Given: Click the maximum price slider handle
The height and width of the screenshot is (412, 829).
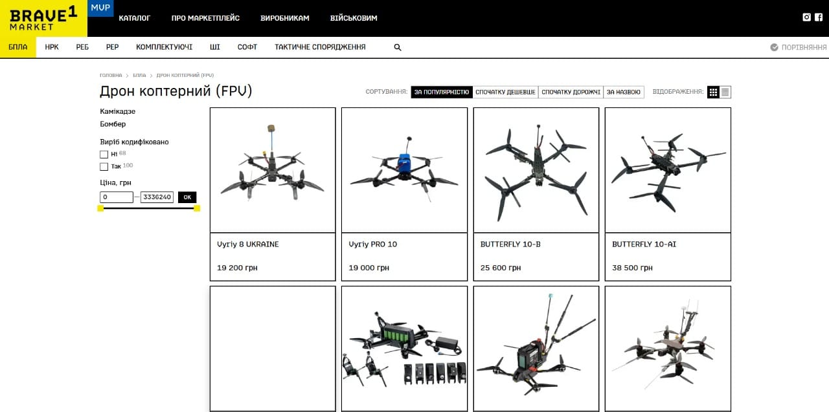Looking at the screenshot, I should (x=197, y=208).
